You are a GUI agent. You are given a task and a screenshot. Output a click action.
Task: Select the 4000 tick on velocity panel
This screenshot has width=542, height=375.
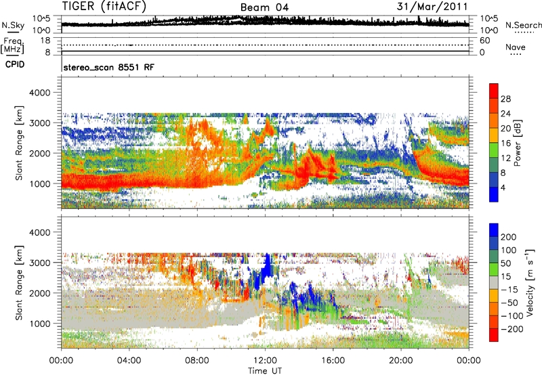(39, 232)
